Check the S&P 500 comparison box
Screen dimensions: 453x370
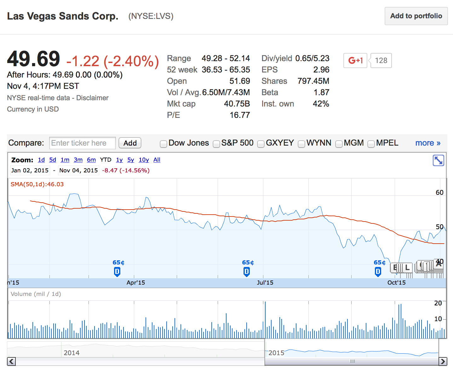(216, 144)
